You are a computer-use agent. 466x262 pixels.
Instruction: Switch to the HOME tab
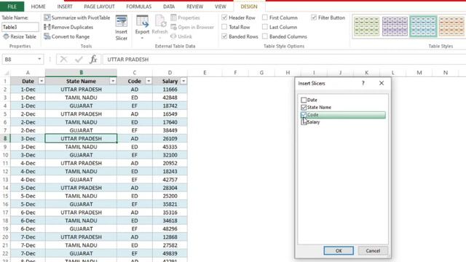pyautogui.click(x=39, y=7)
